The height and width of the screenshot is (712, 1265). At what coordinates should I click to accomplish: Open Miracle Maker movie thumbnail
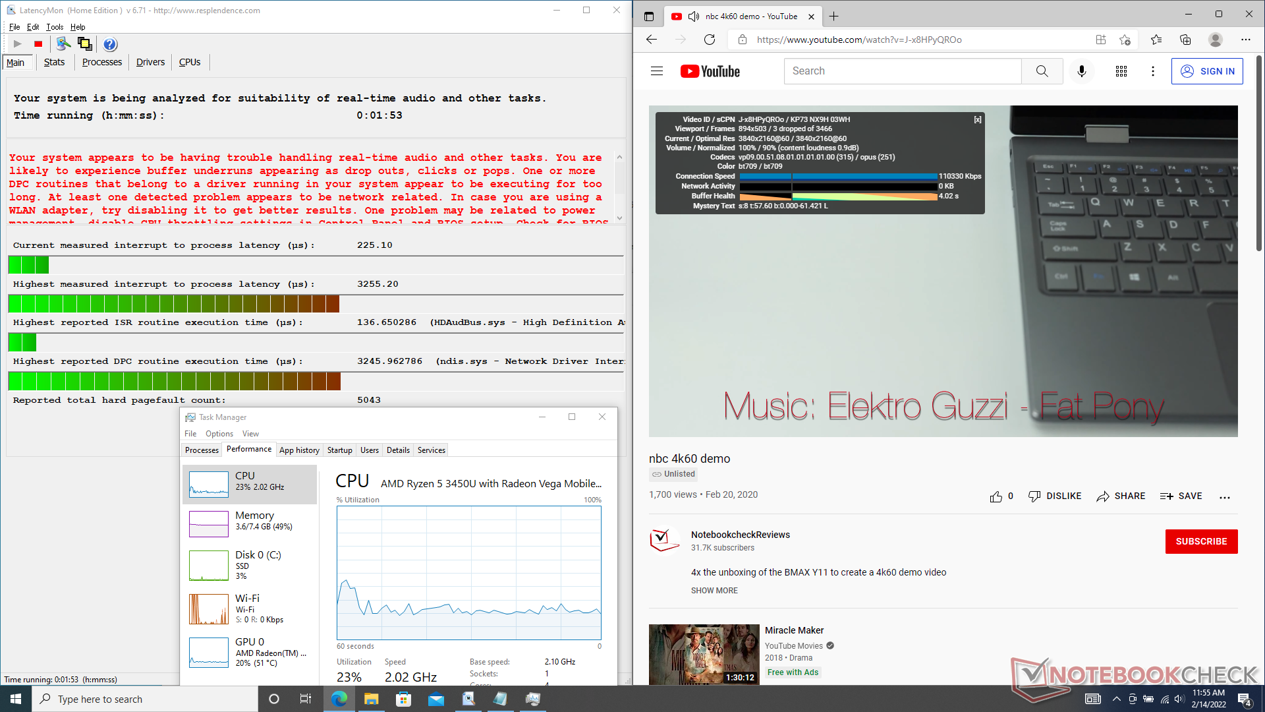point(704,655)
